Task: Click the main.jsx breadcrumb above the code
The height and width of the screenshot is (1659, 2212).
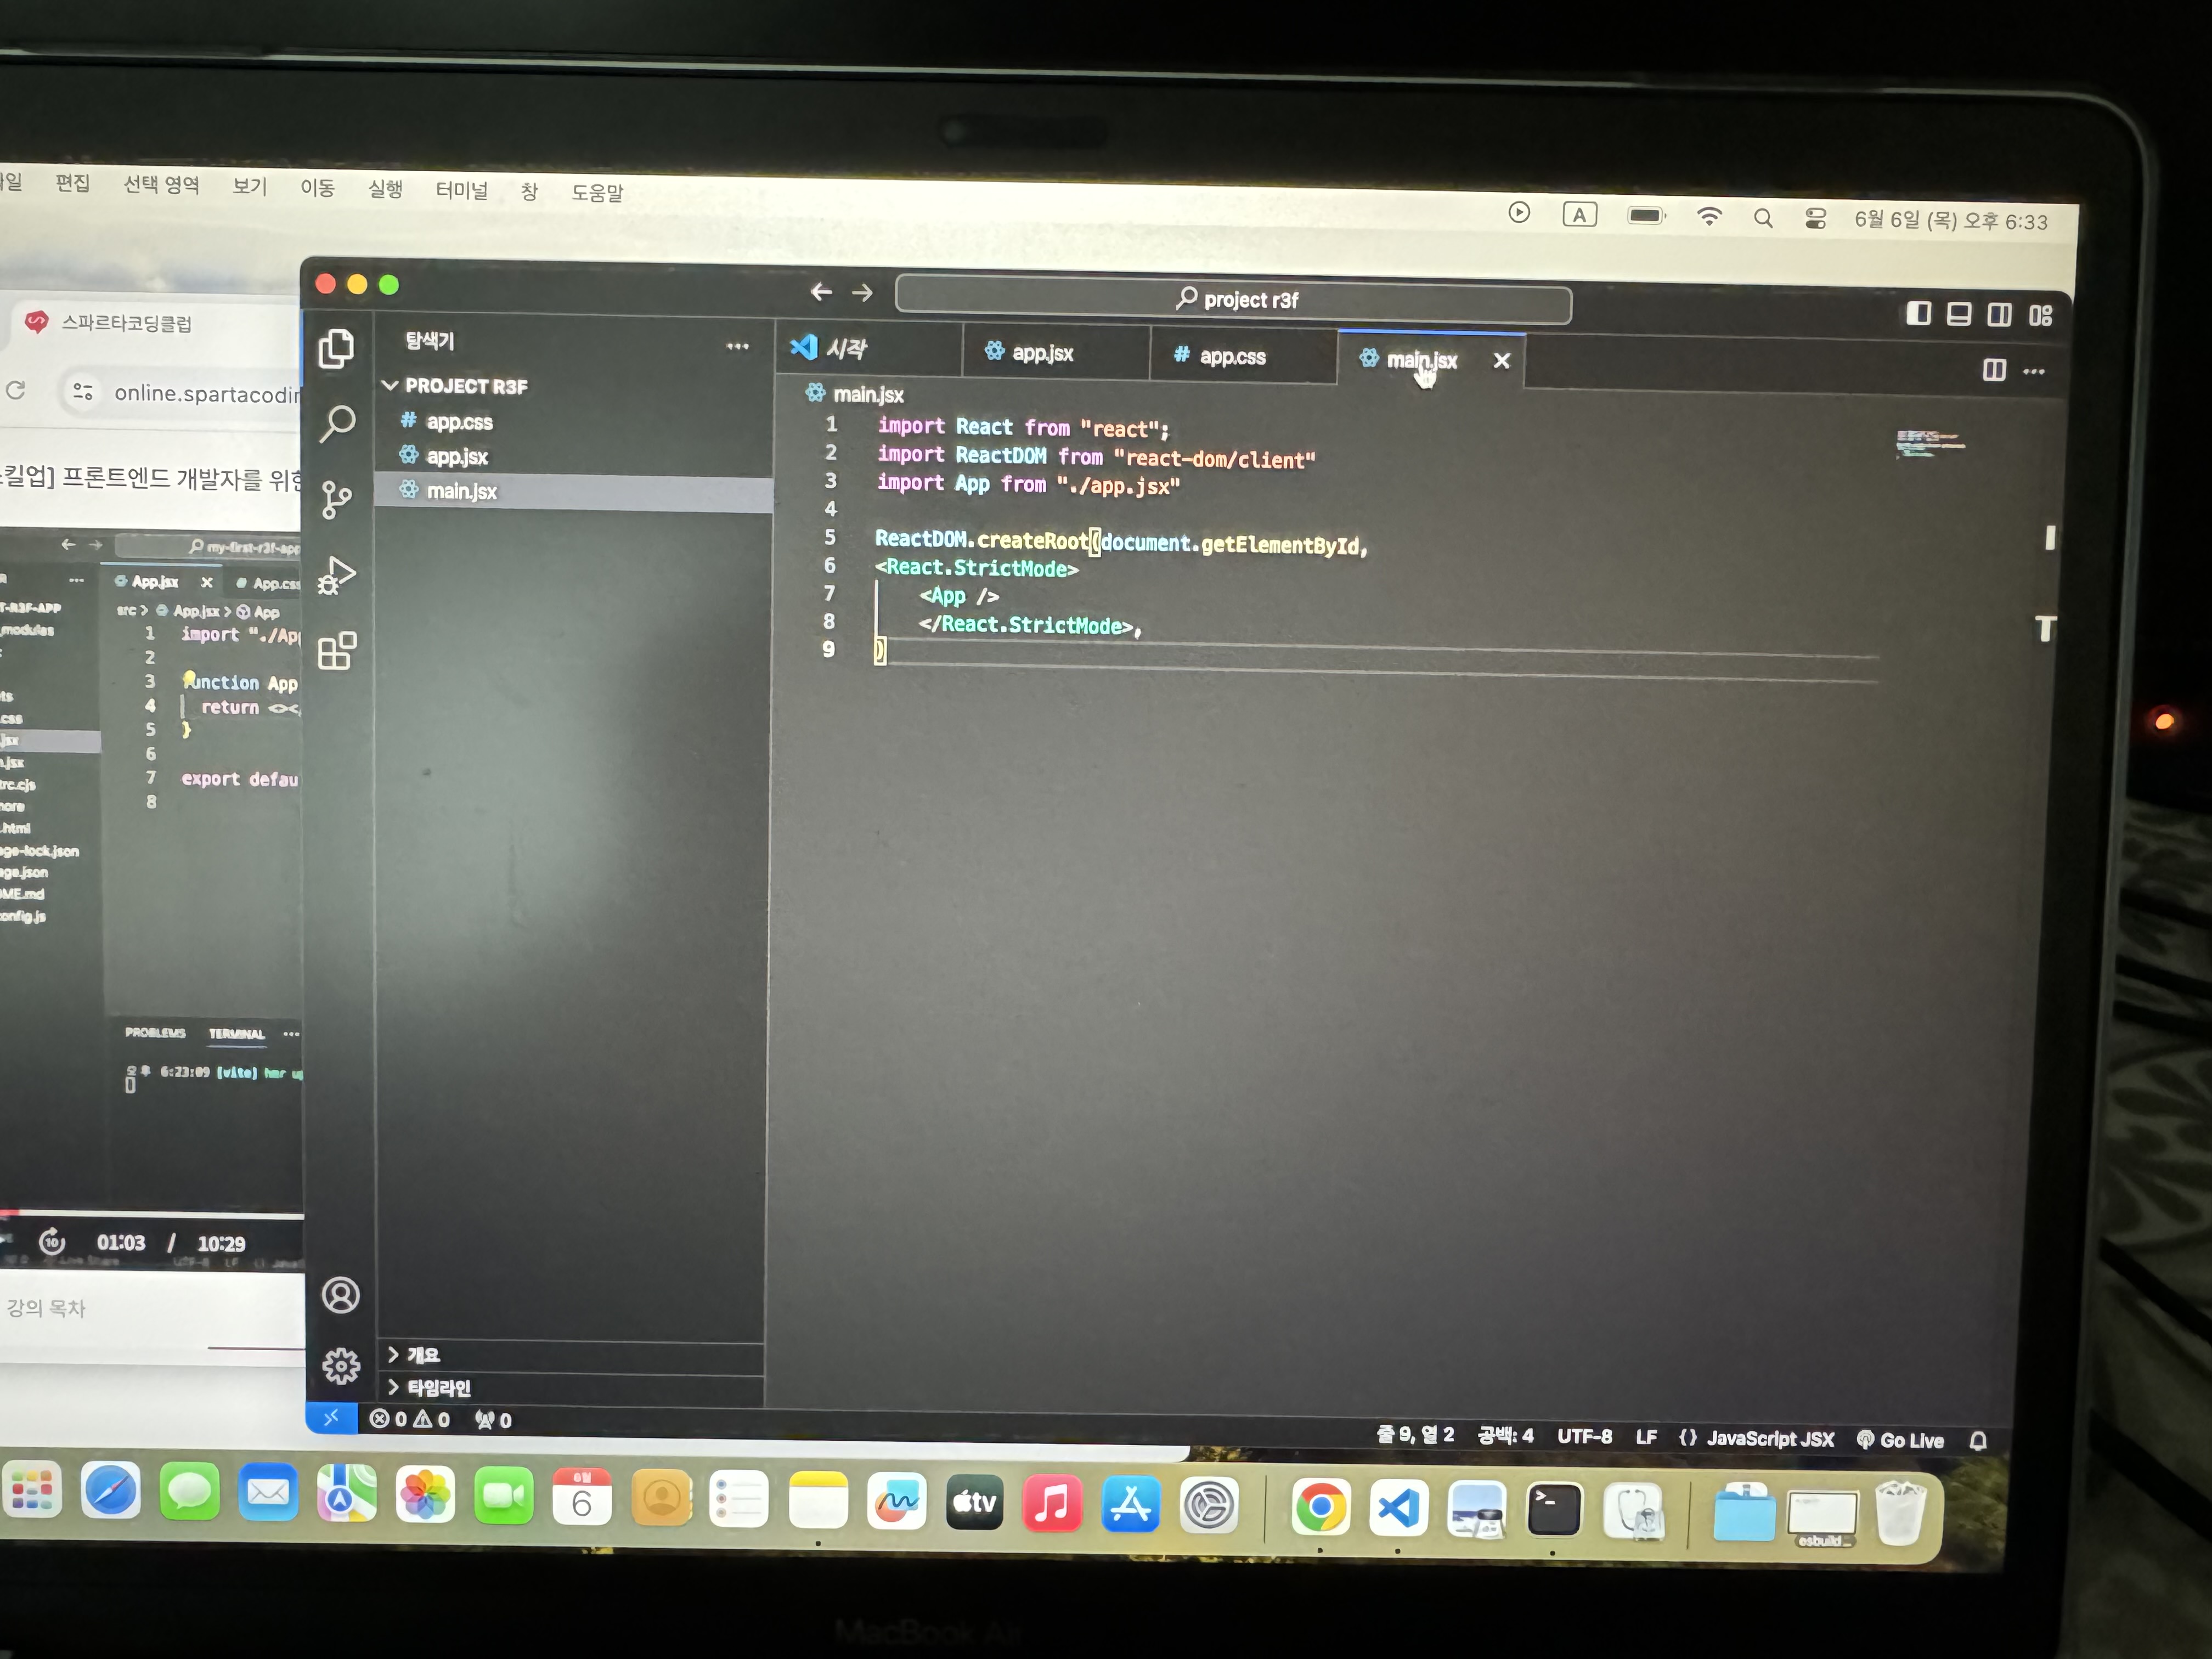Action: 856,394
